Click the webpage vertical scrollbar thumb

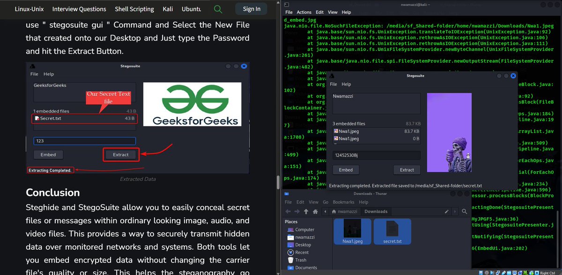pos(278,183)
